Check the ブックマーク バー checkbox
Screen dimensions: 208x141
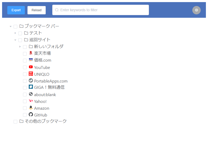click(15, 27)
